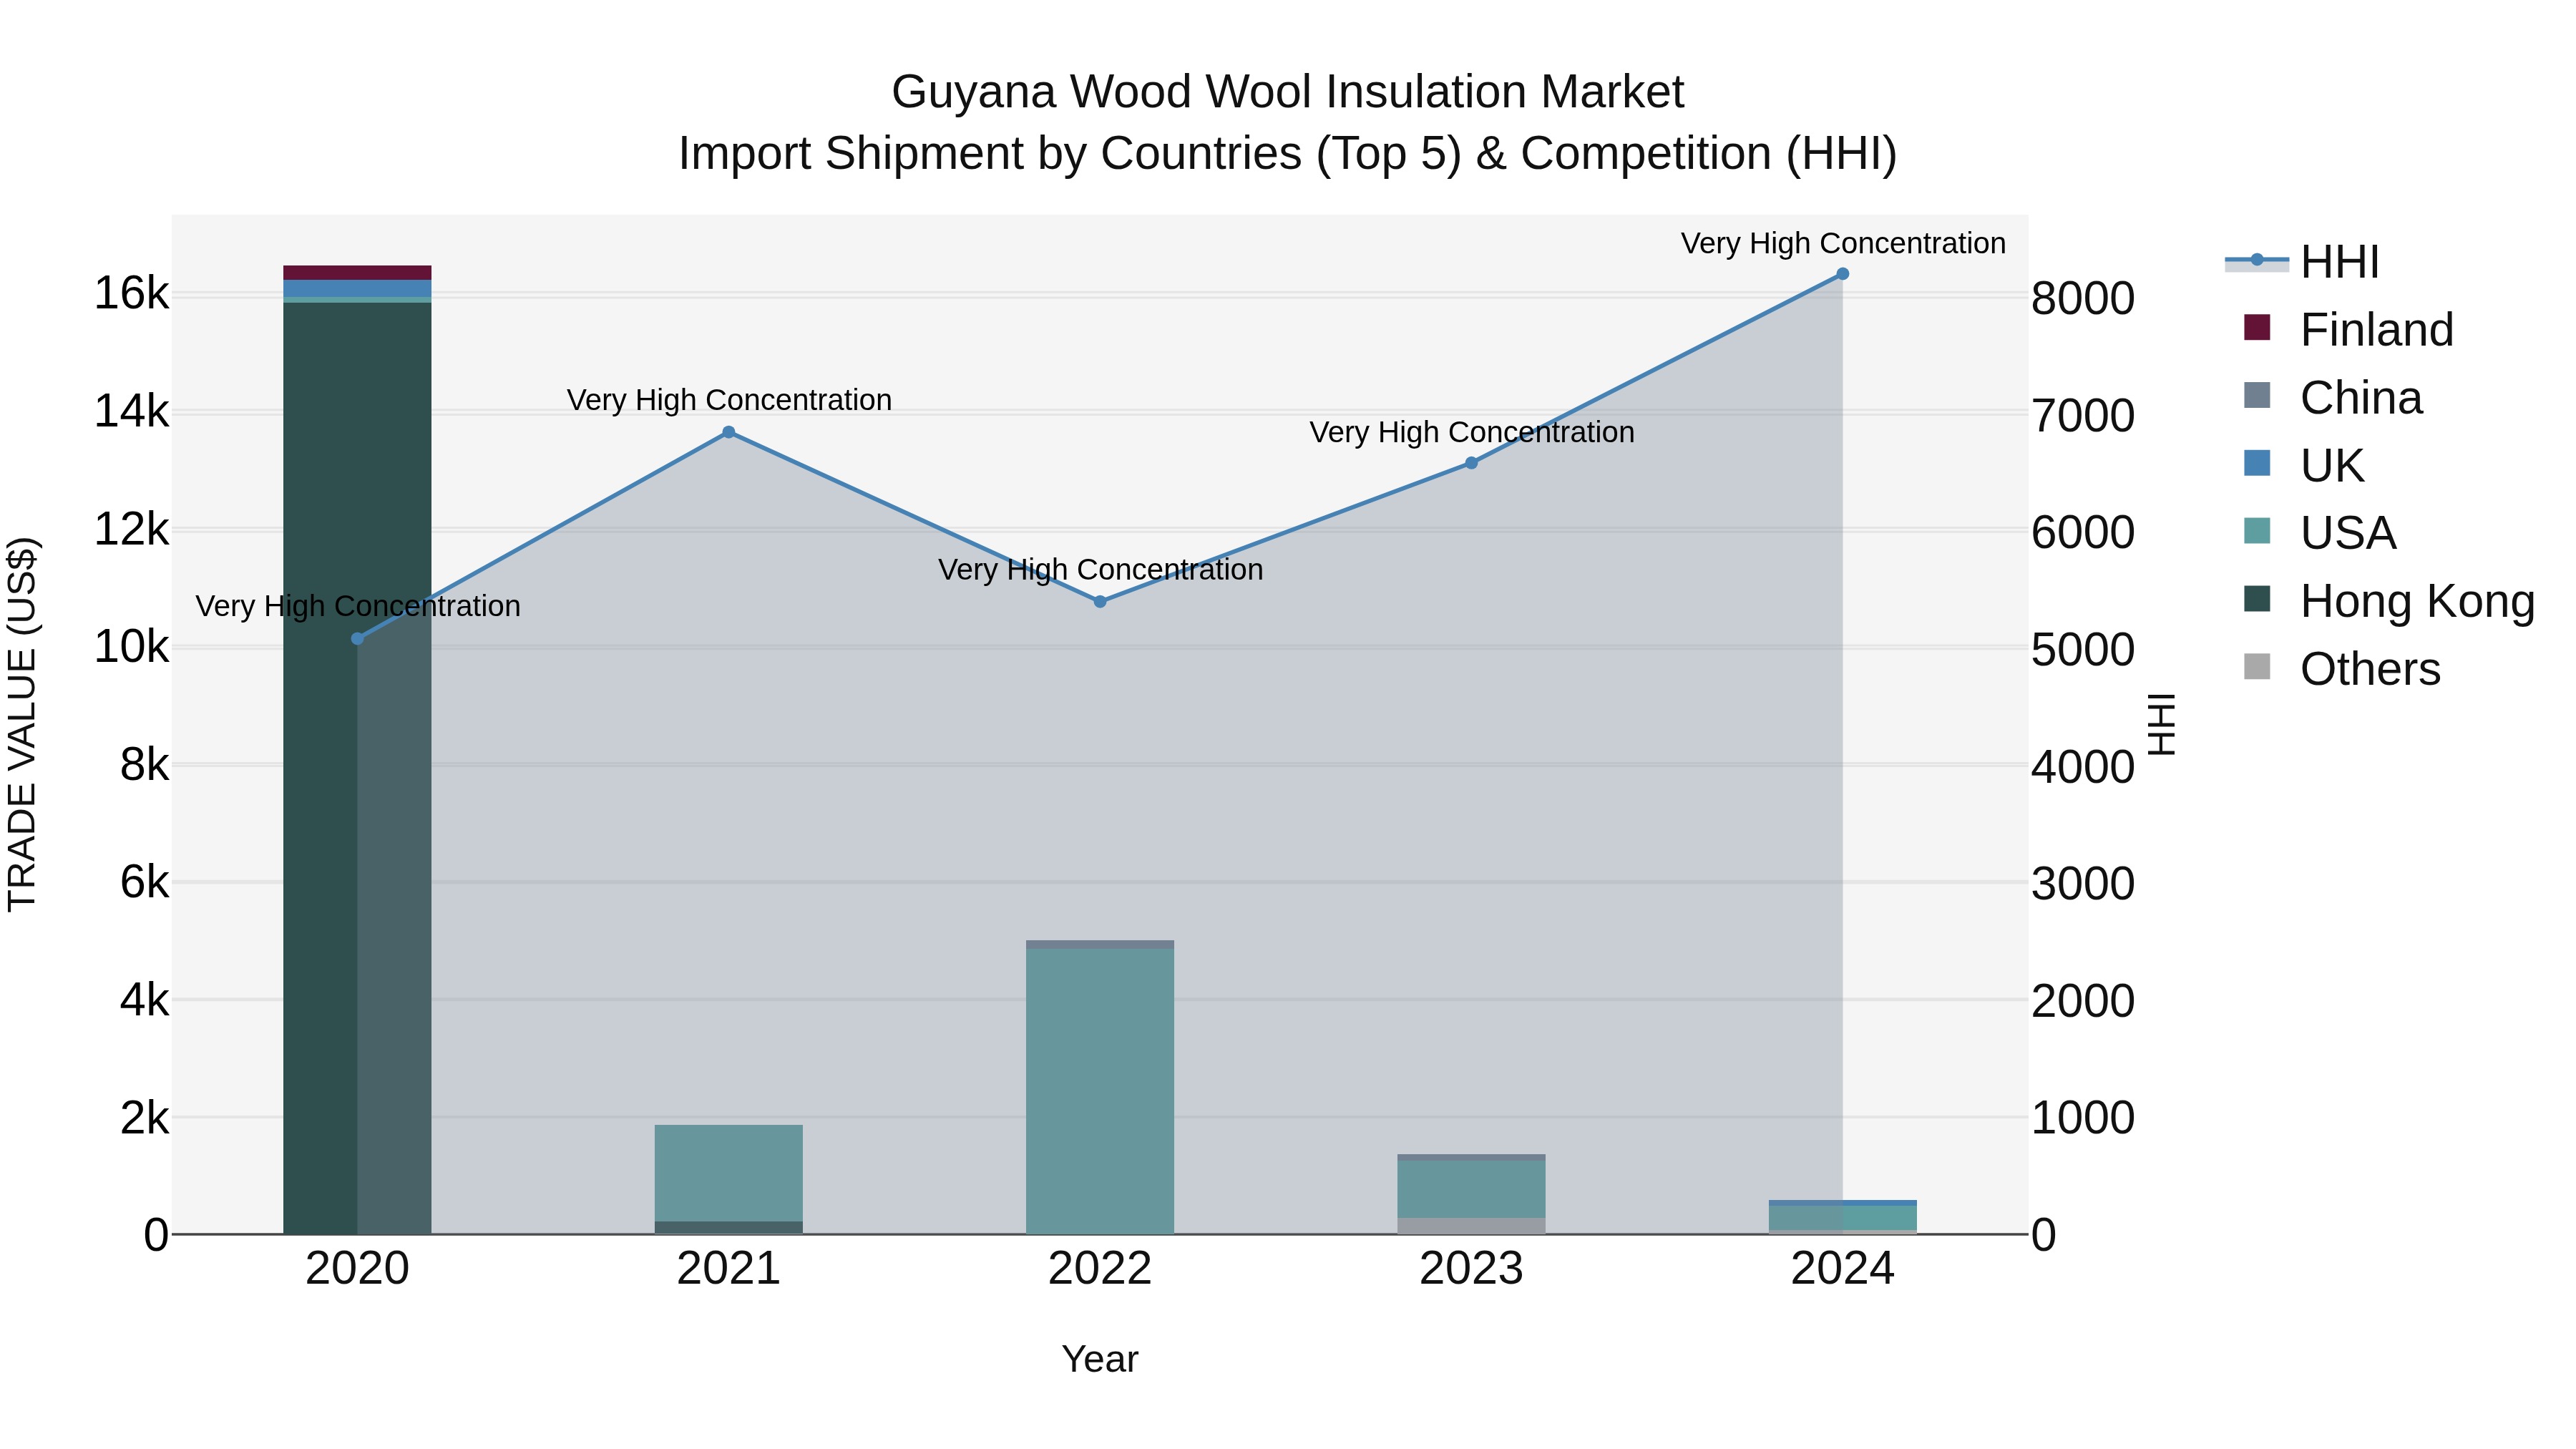This screenshot has width=2576, height=1449.
Task: Click the 8000 right axis tick label
Action: coord(2083,299)
